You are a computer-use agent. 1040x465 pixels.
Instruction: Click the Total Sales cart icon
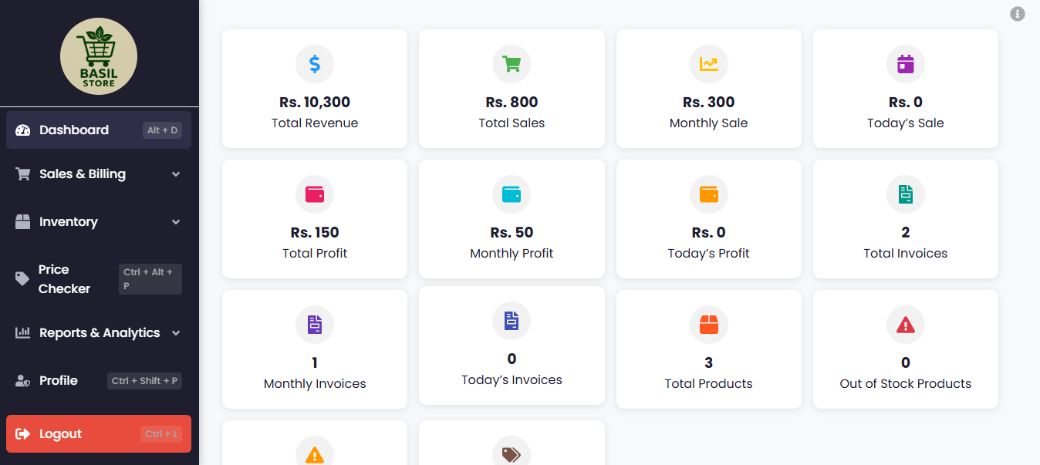[512, 64]
